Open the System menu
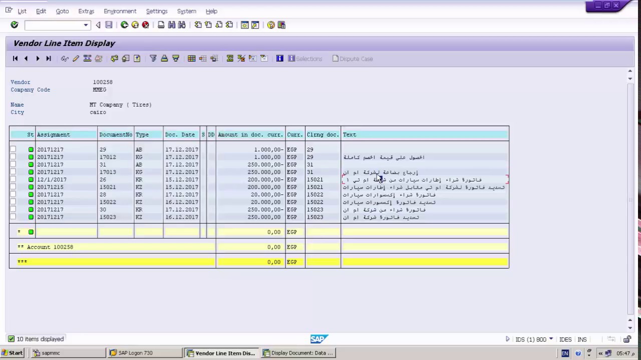This screenshot has width=641, height=360. click(186, 11)
